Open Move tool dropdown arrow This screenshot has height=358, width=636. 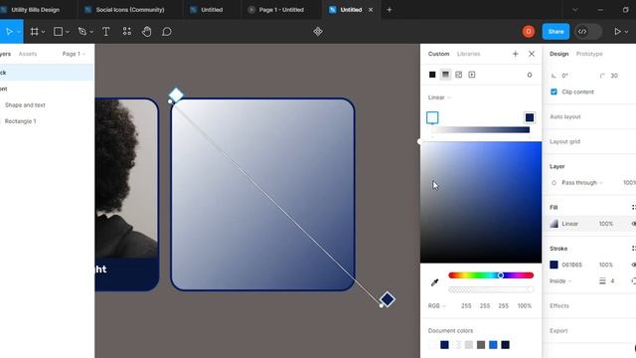pos(18,32)
